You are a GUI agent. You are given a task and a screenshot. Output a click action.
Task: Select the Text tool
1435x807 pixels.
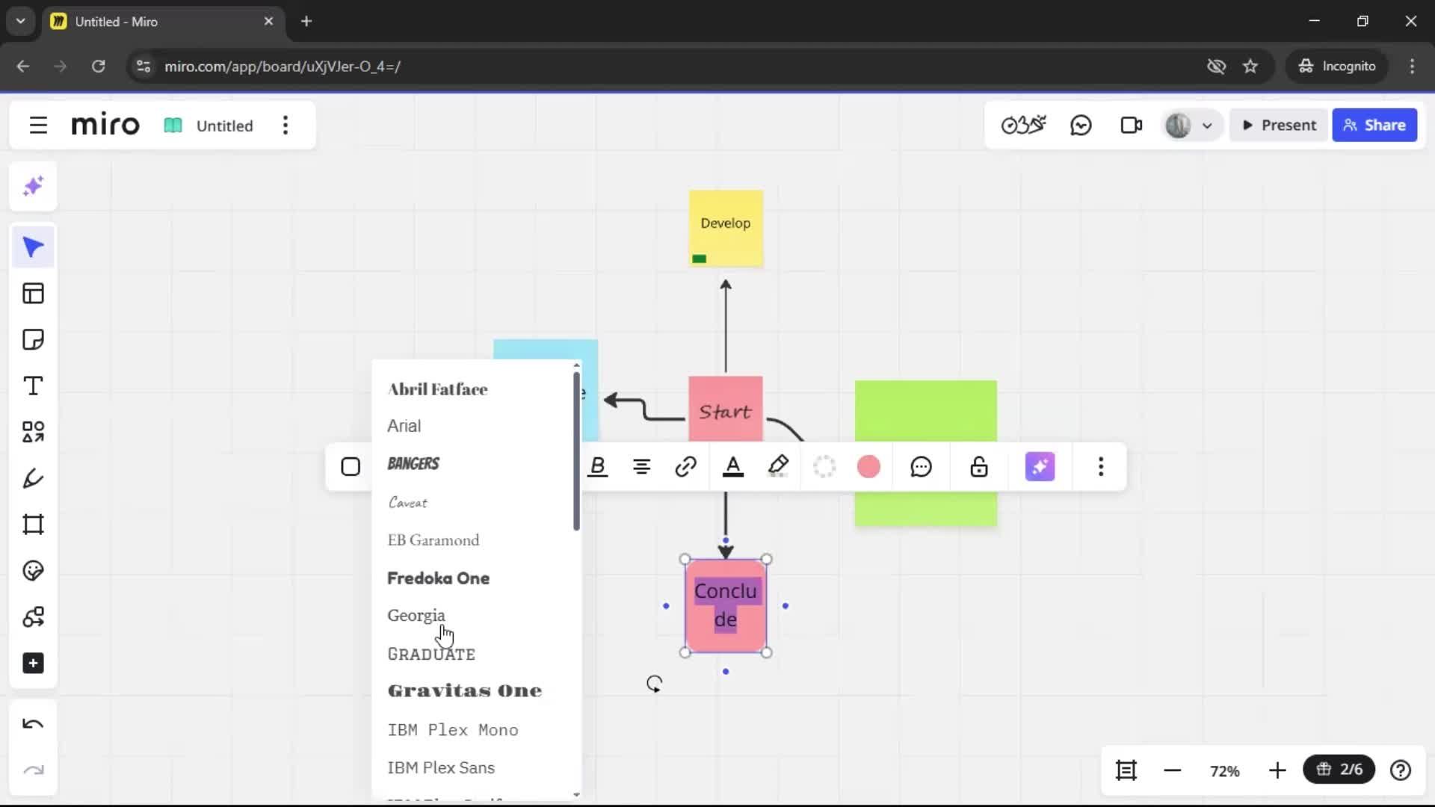pos(33,386)
